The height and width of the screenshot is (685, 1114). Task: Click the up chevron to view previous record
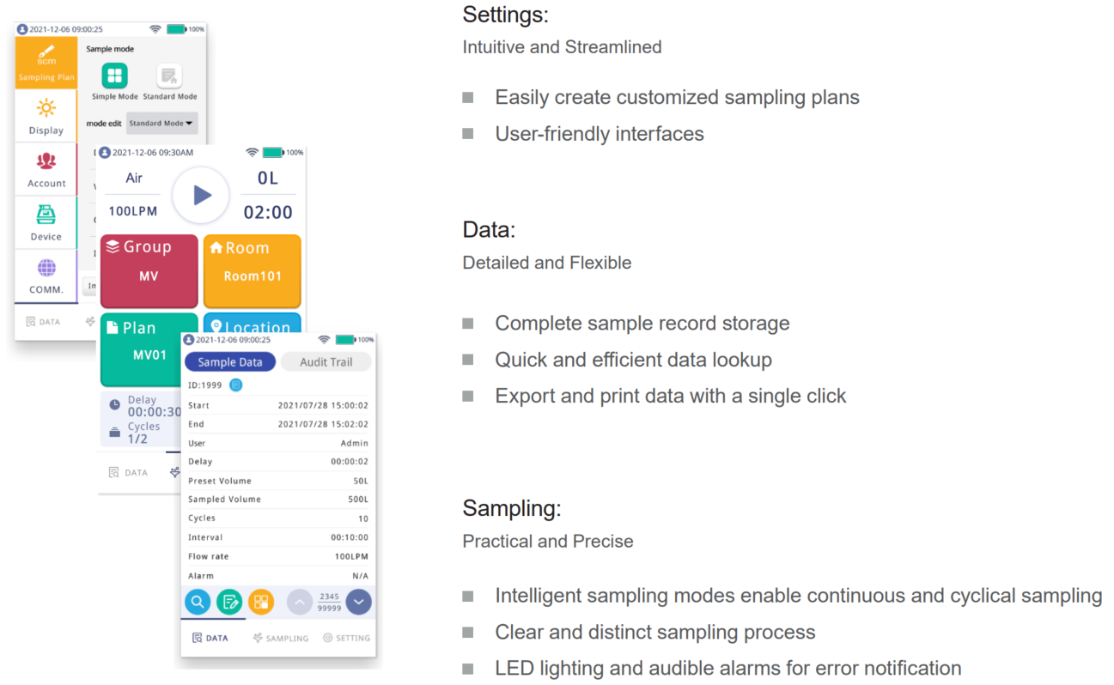click(x=299, y=602)
